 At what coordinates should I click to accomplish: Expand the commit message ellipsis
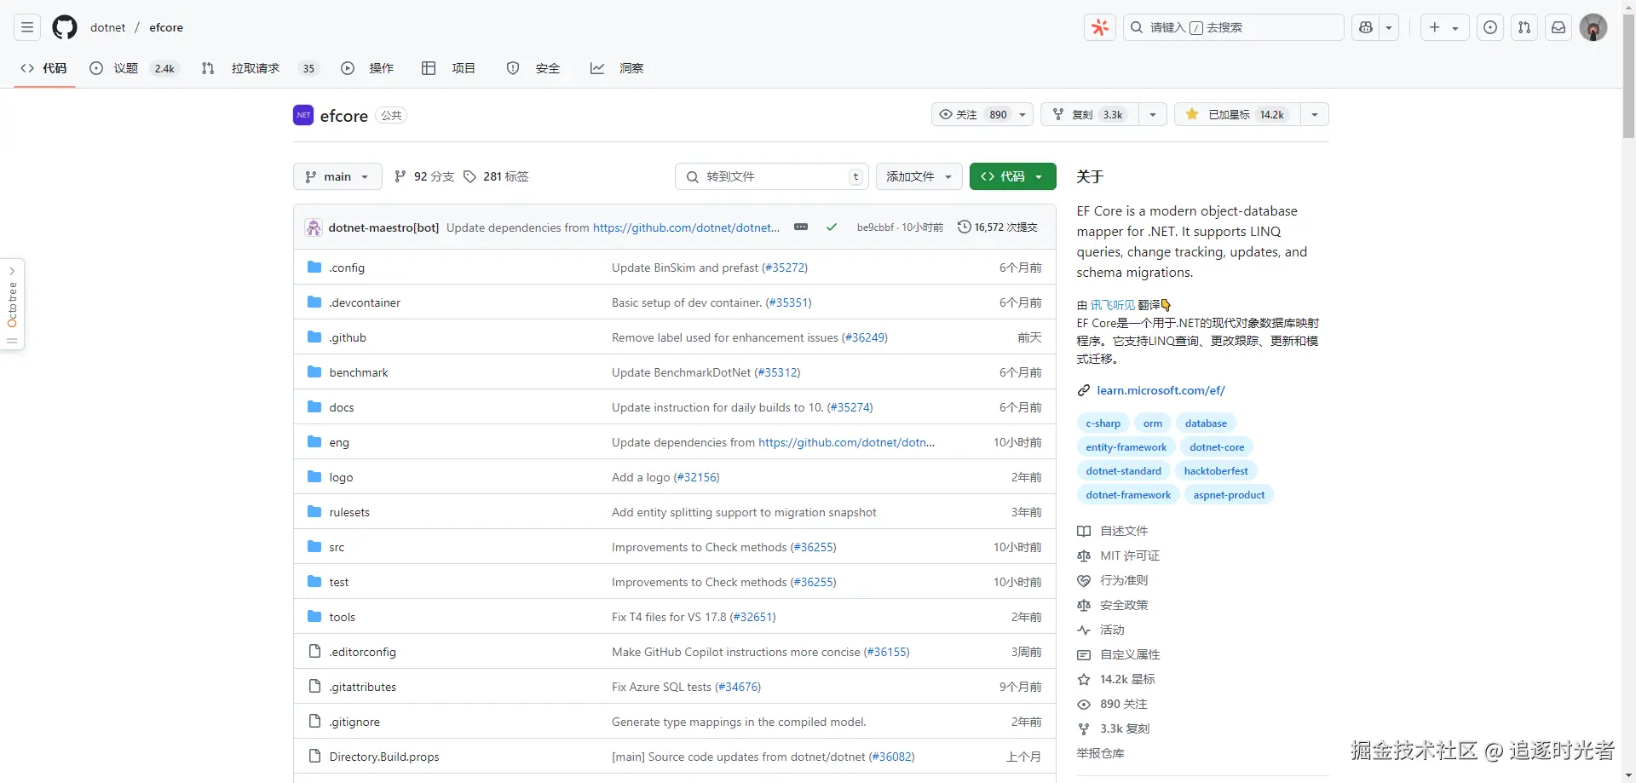tap(801, 227)
